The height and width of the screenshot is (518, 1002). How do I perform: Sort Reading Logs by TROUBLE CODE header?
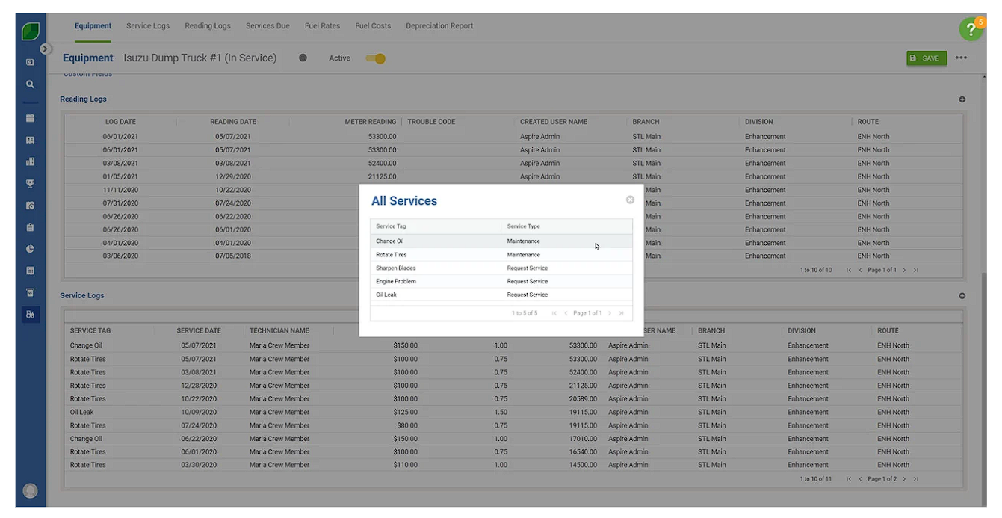[x=431, y=122]
